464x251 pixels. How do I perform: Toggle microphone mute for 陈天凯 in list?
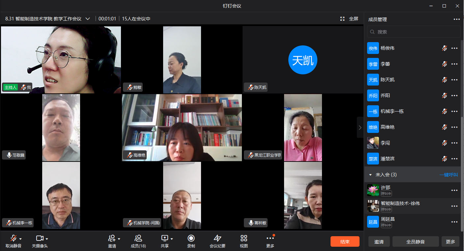(x=444, y=80)
